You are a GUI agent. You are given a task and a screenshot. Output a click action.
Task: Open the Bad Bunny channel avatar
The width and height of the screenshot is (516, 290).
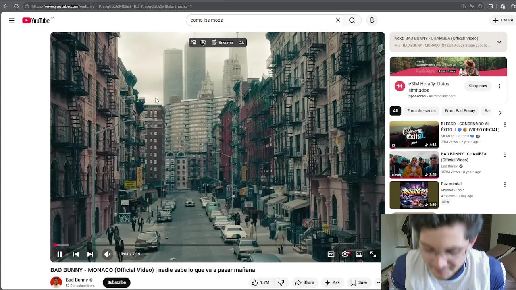[x=56, y=282]
